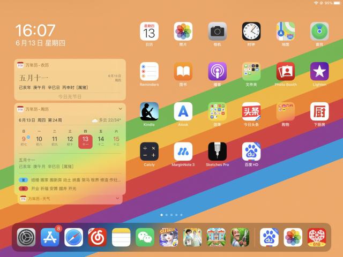Select Friday 14 in week calendar
This screenshot has width=343, height=257.
coord(101,141)
